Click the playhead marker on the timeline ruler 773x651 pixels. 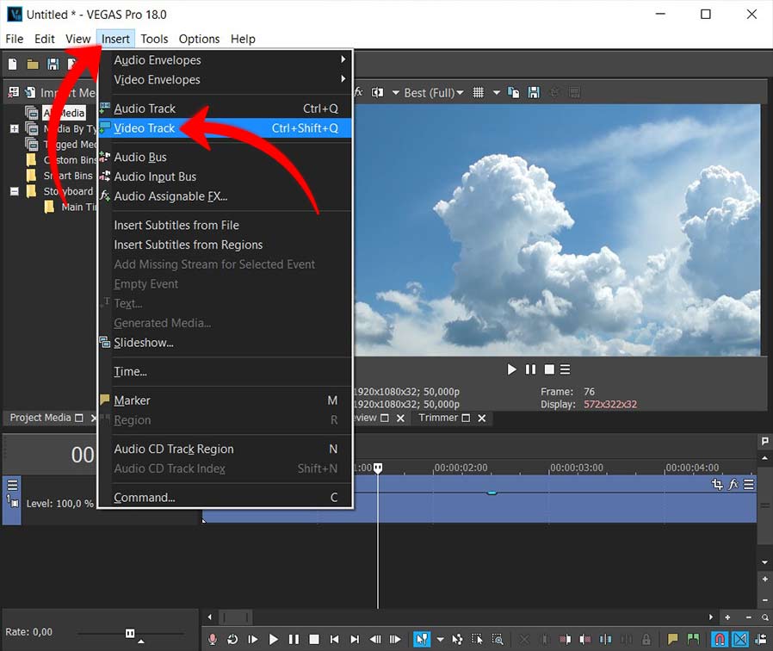point(378,468)
